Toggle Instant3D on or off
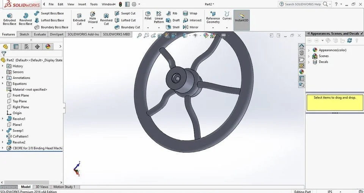The image size is (364, 193). 242,20
